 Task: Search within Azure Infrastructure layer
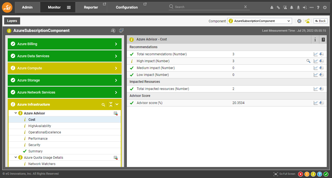pos(103,105)
